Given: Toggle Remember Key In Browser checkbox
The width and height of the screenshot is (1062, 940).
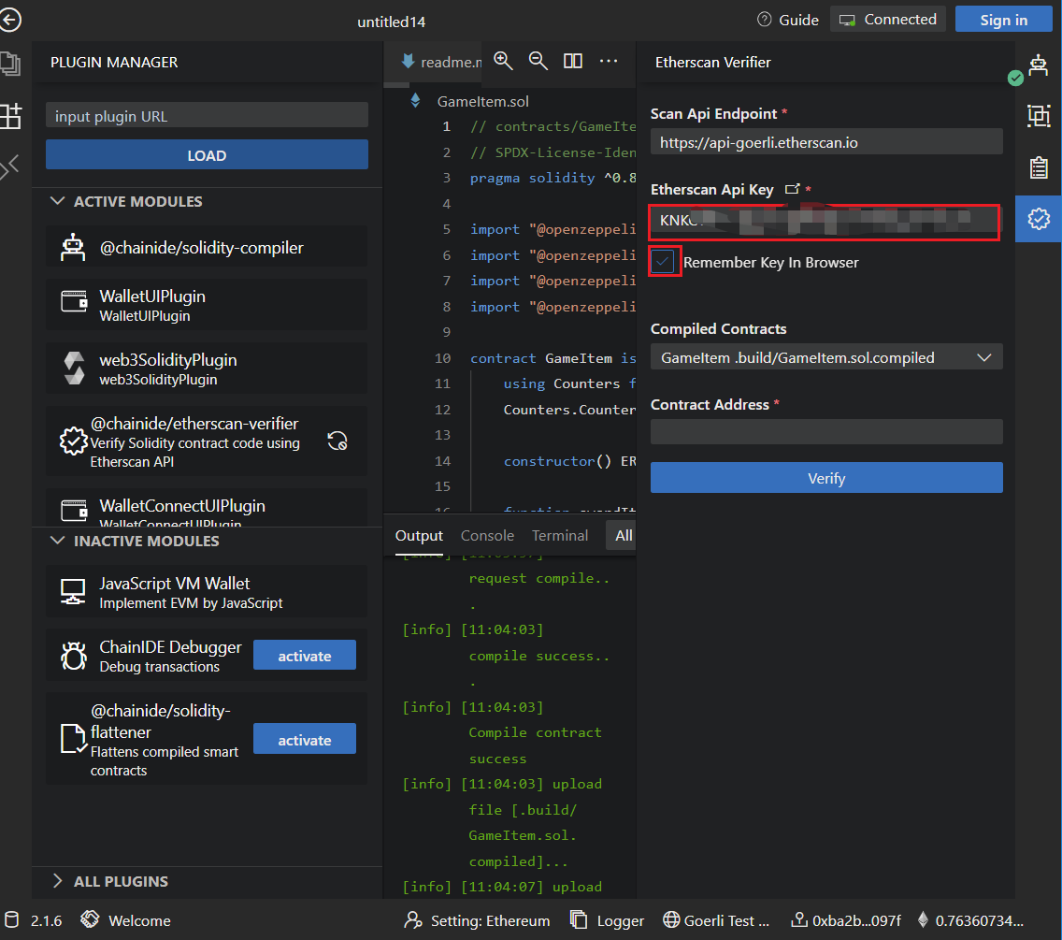Looking at the screenshot, I should tap(663, 262).
